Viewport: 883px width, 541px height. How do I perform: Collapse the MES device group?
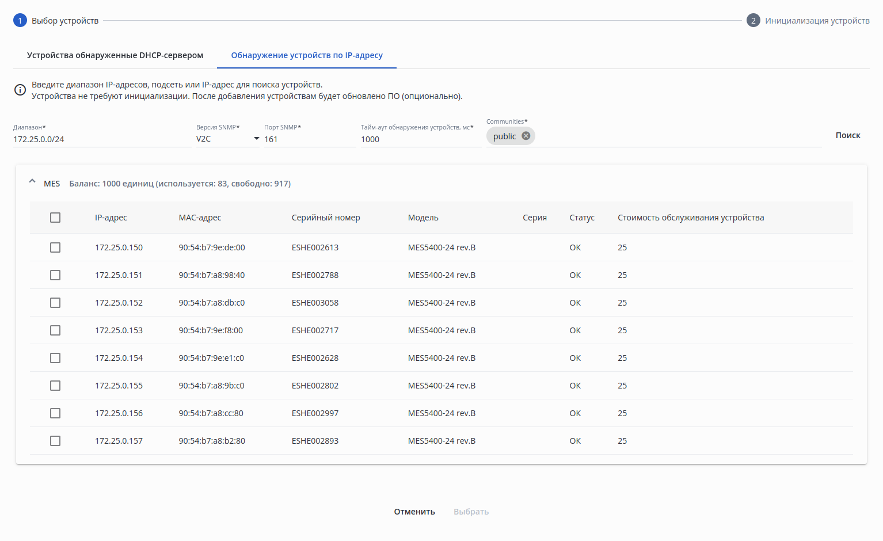[32, 181]
